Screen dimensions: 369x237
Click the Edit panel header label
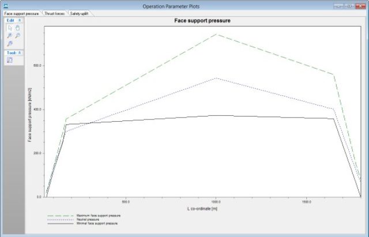pos(10,21)
